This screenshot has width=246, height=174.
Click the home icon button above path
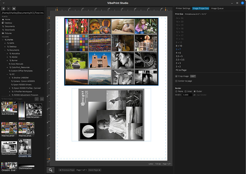(14, 9)
